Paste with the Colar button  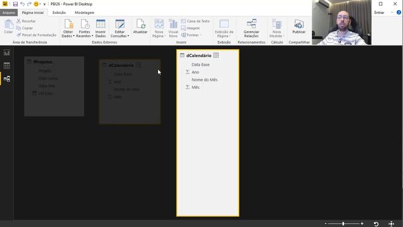[8, 26]
